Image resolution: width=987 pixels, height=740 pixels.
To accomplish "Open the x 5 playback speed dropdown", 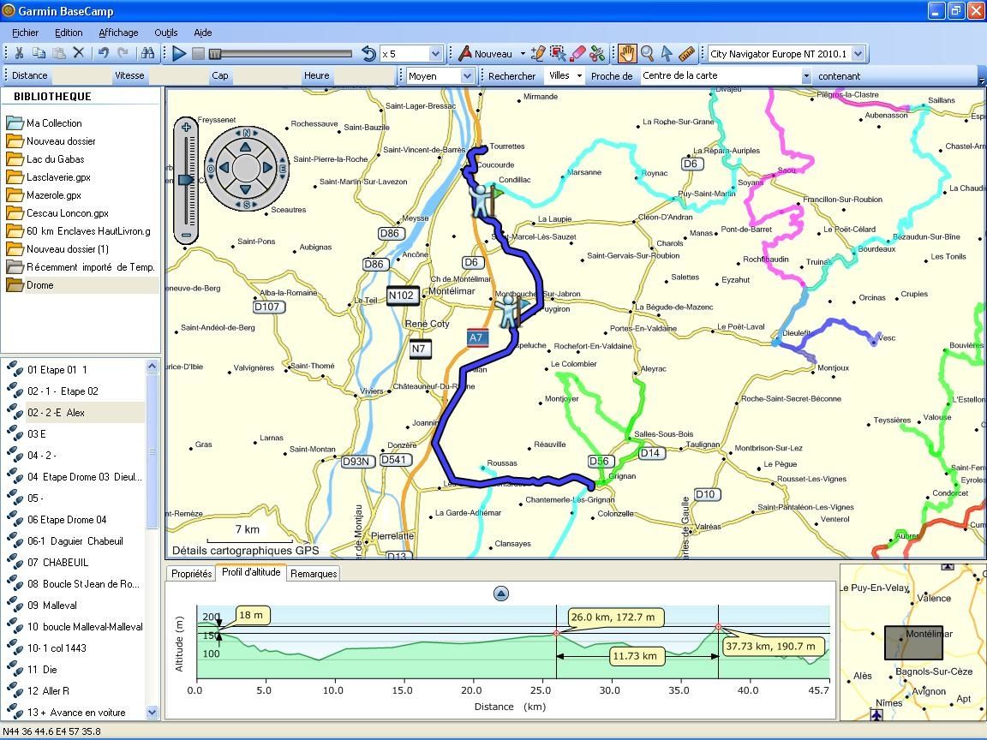I will 435,53.
